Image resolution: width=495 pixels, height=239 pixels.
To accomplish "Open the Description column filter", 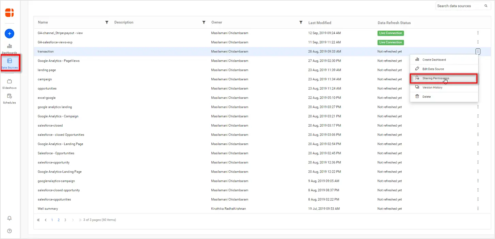I will [x=204, y=22].
